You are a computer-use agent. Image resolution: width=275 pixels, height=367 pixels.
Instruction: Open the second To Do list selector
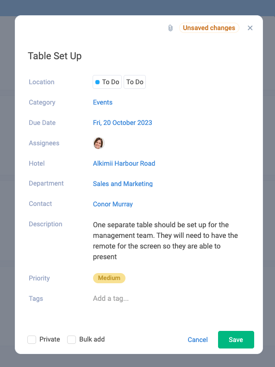(135, 82)
